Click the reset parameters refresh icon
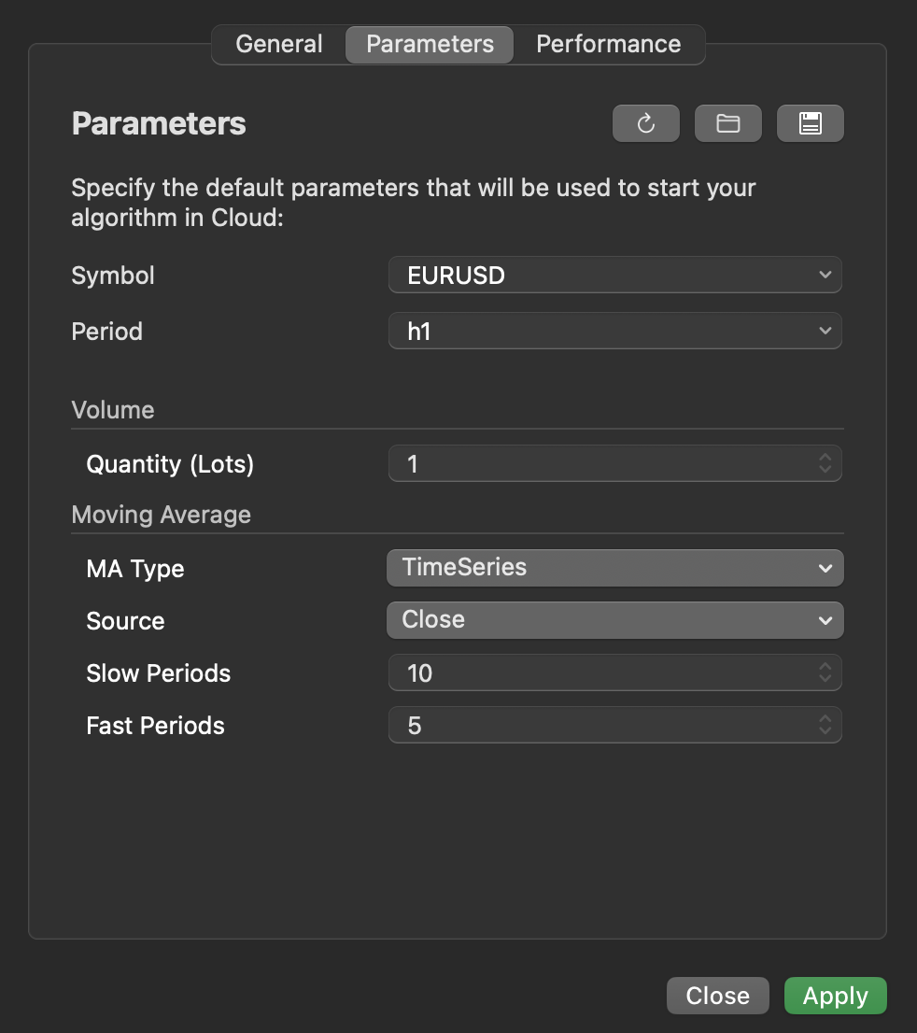The height and width of the screenshot is (1033, 917). (x=645, y=123)
